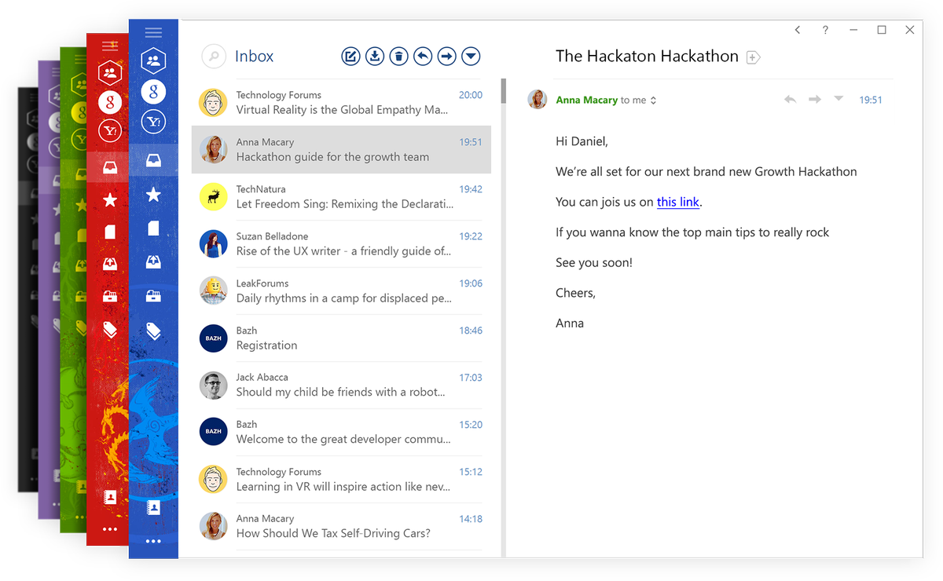Open Starred folder in blue sidebar
Image resolution: width=943 pixels, height=581 pixels.
[153, 195]
